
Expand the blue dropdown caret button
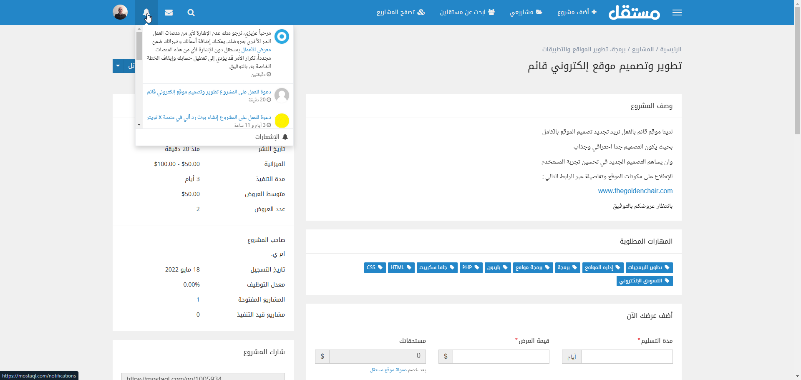tap(118, 66)
